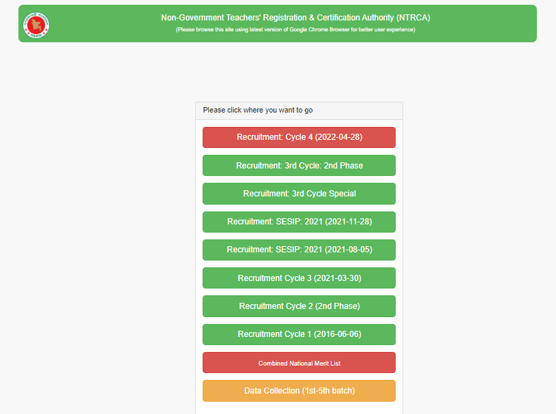Click 'Please click where you want to go' heading
This screenshot has width=556, height=414.
(258, 110)
